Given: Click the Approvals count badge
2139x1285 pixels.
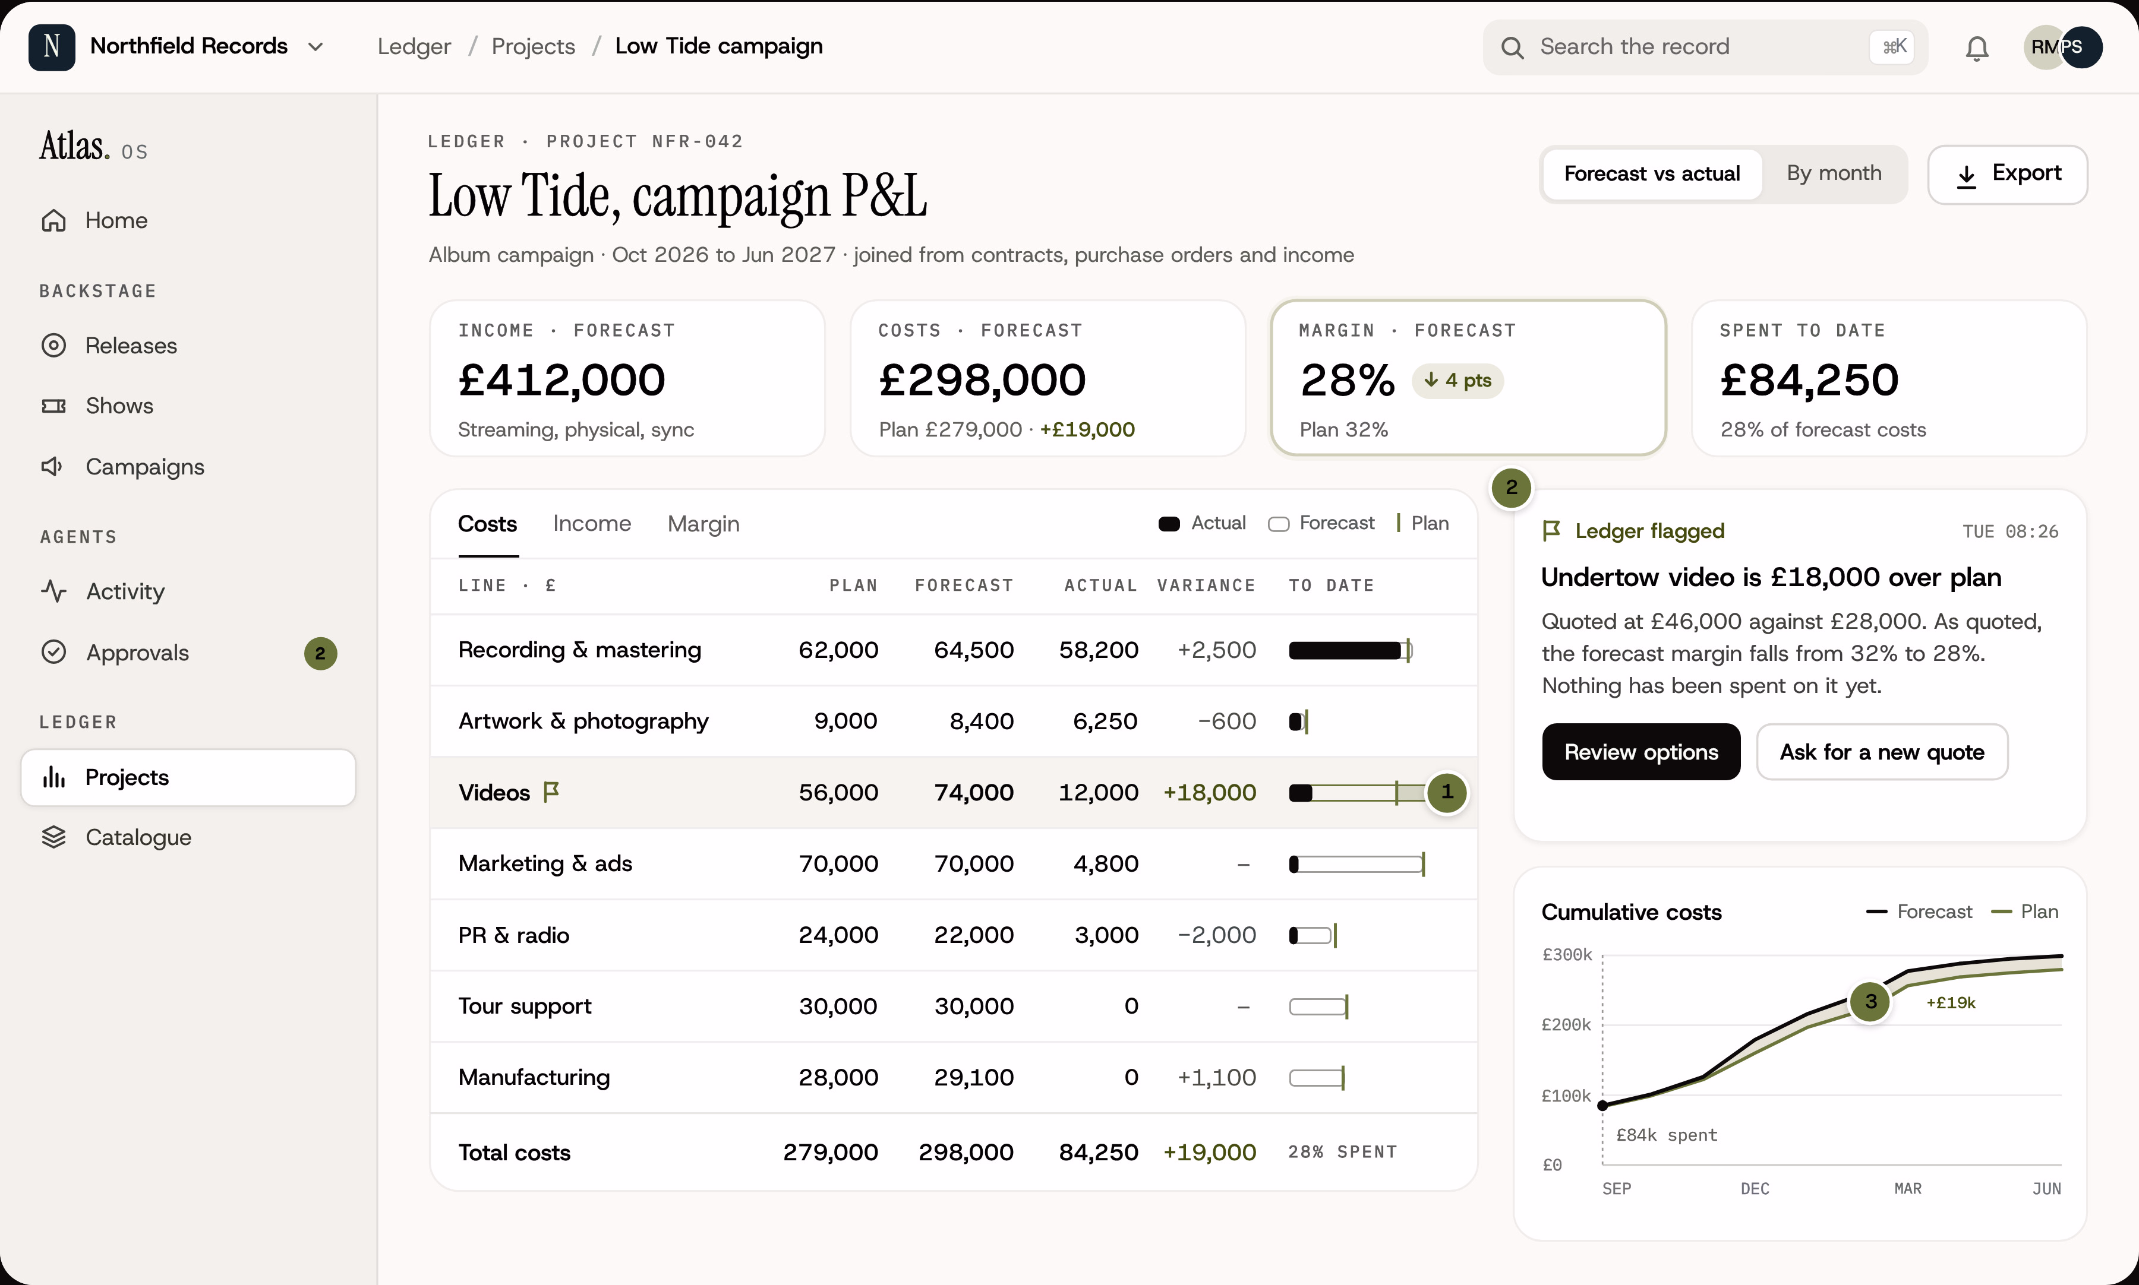Looking at the screenshot, I should coord(320,654).
